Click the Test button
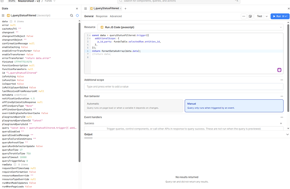Viewport: 290px width, 189px height. (259, 16)
